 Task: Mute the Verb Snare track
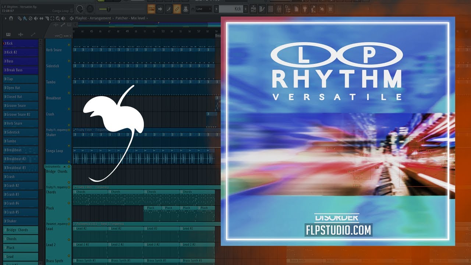click(x=69, y=60)
